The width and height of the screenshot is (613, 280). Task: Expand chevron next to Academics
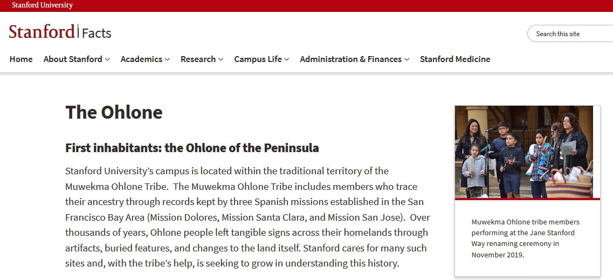[x=167, y=59]
